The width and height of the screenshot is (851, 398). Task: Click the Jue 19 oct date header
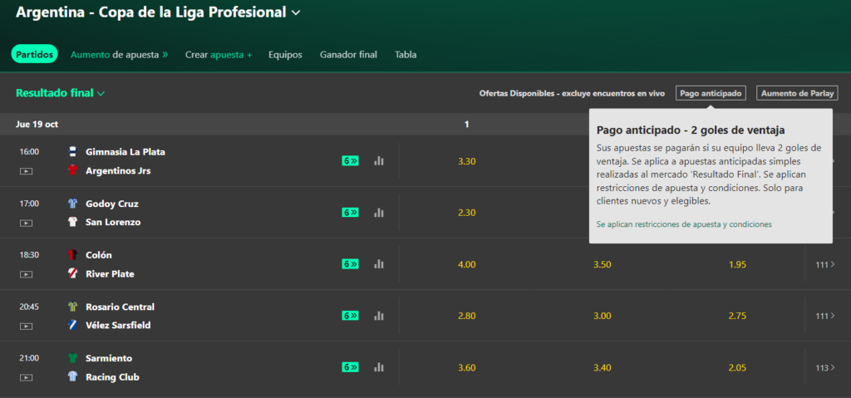click(37, 125)
